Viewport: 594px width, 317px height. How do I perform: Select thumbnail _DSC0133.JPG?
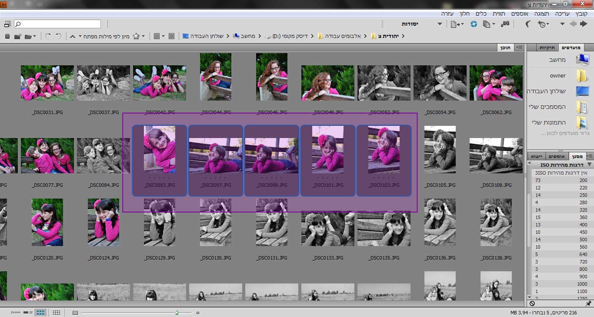click(328, 229)
